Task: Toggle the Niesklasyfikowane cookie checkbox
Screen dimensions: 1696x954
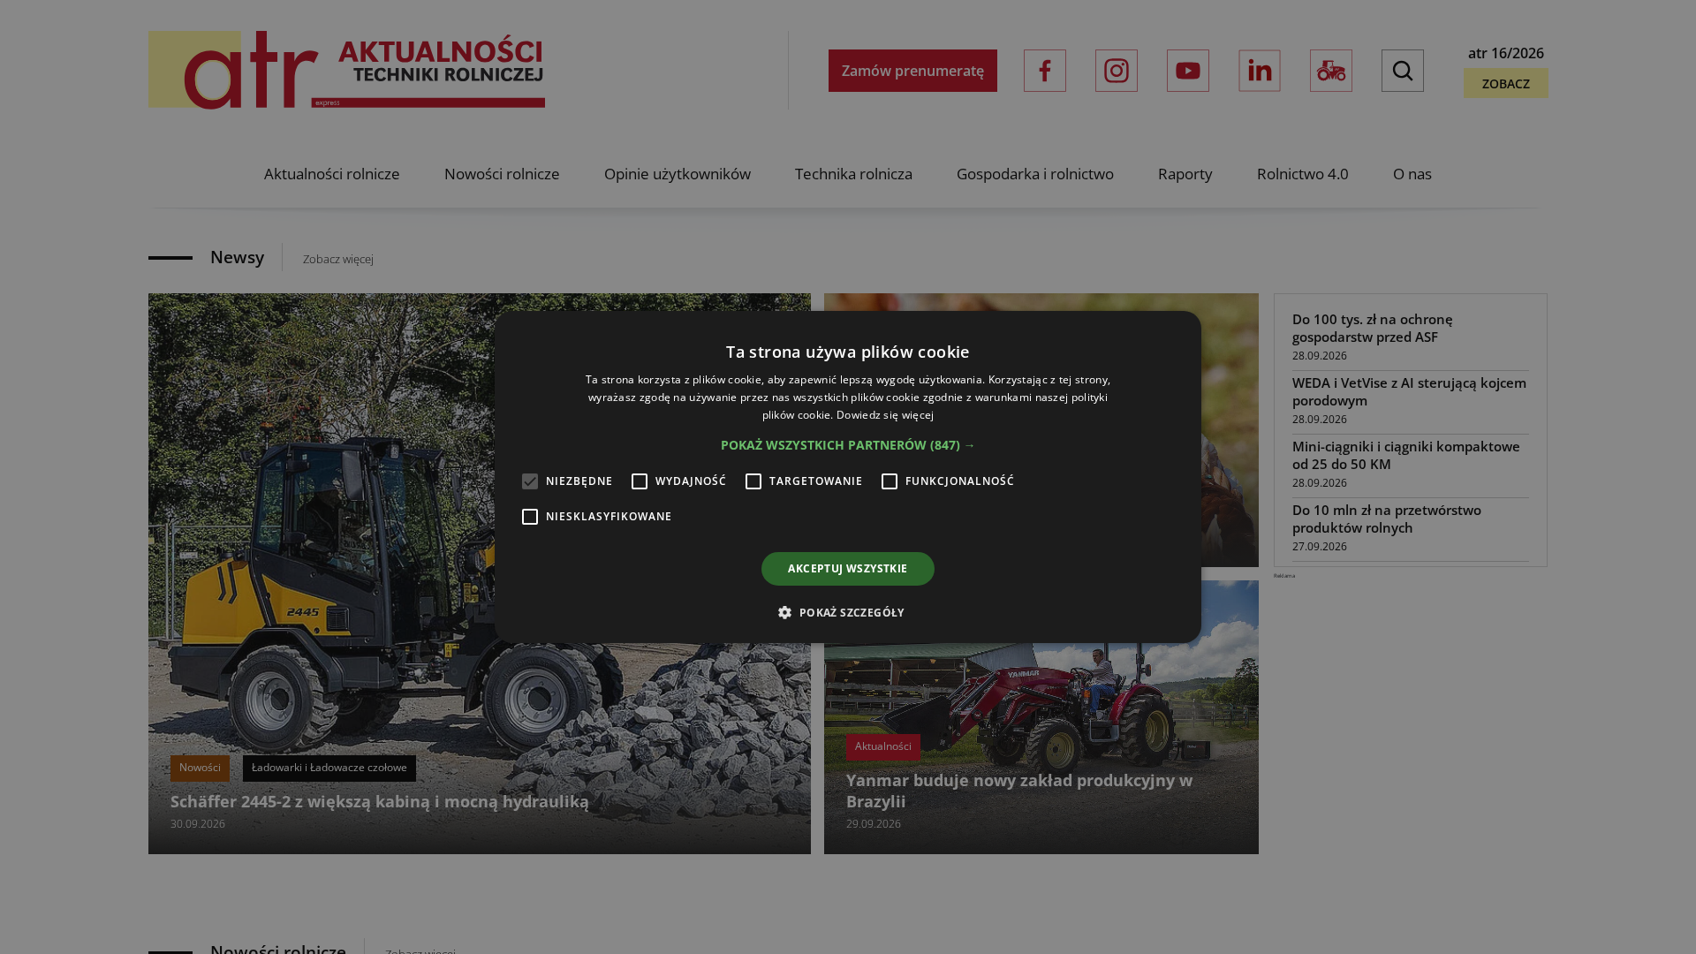Action: click(530, 517)
